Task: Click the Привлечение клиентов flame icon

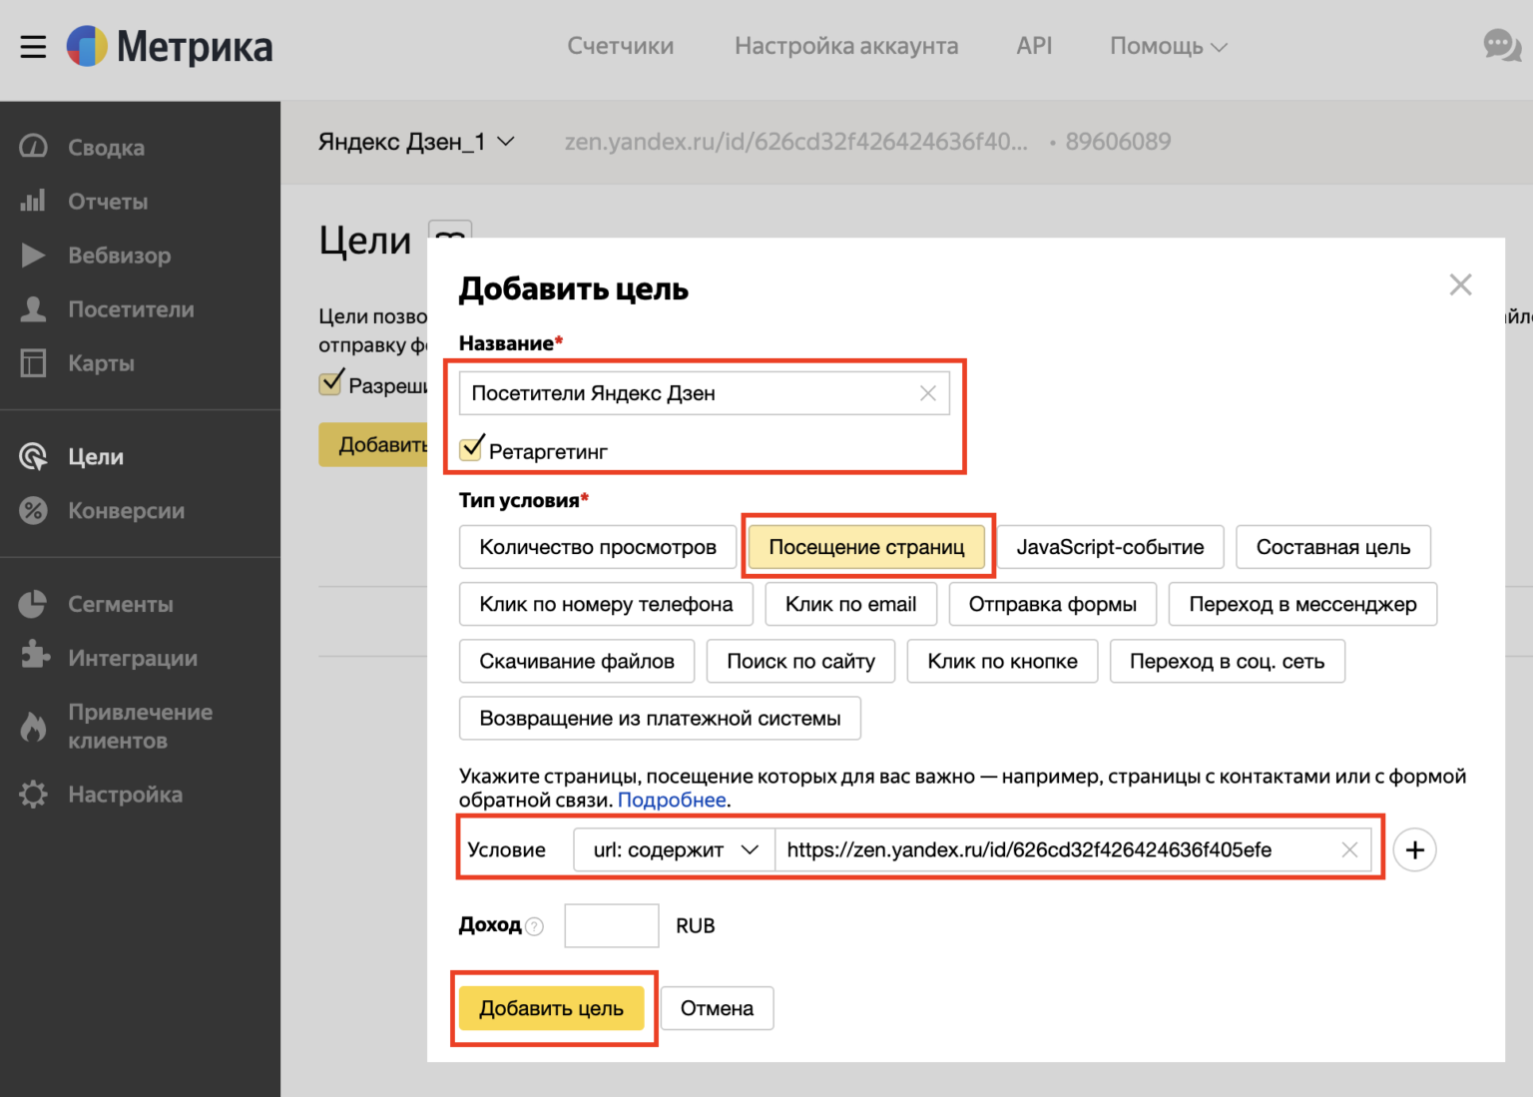Action: click(33, 727)
